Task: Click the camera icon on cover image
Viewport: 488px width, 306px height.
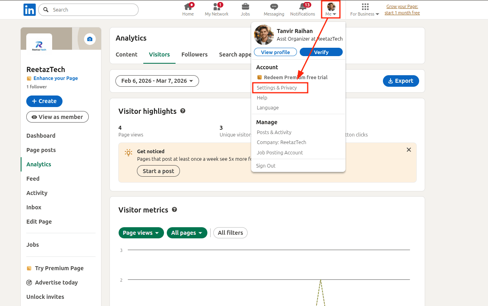Action: coord(90,39)
